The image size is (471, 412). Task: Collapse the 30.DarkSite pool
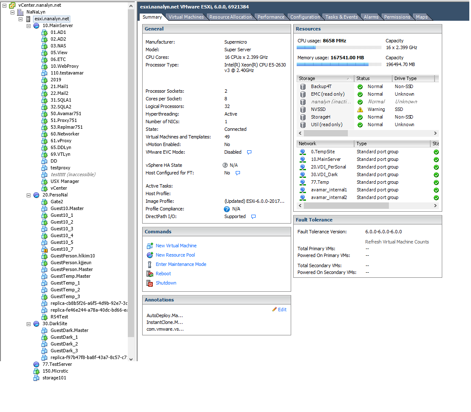click(28, 324)
